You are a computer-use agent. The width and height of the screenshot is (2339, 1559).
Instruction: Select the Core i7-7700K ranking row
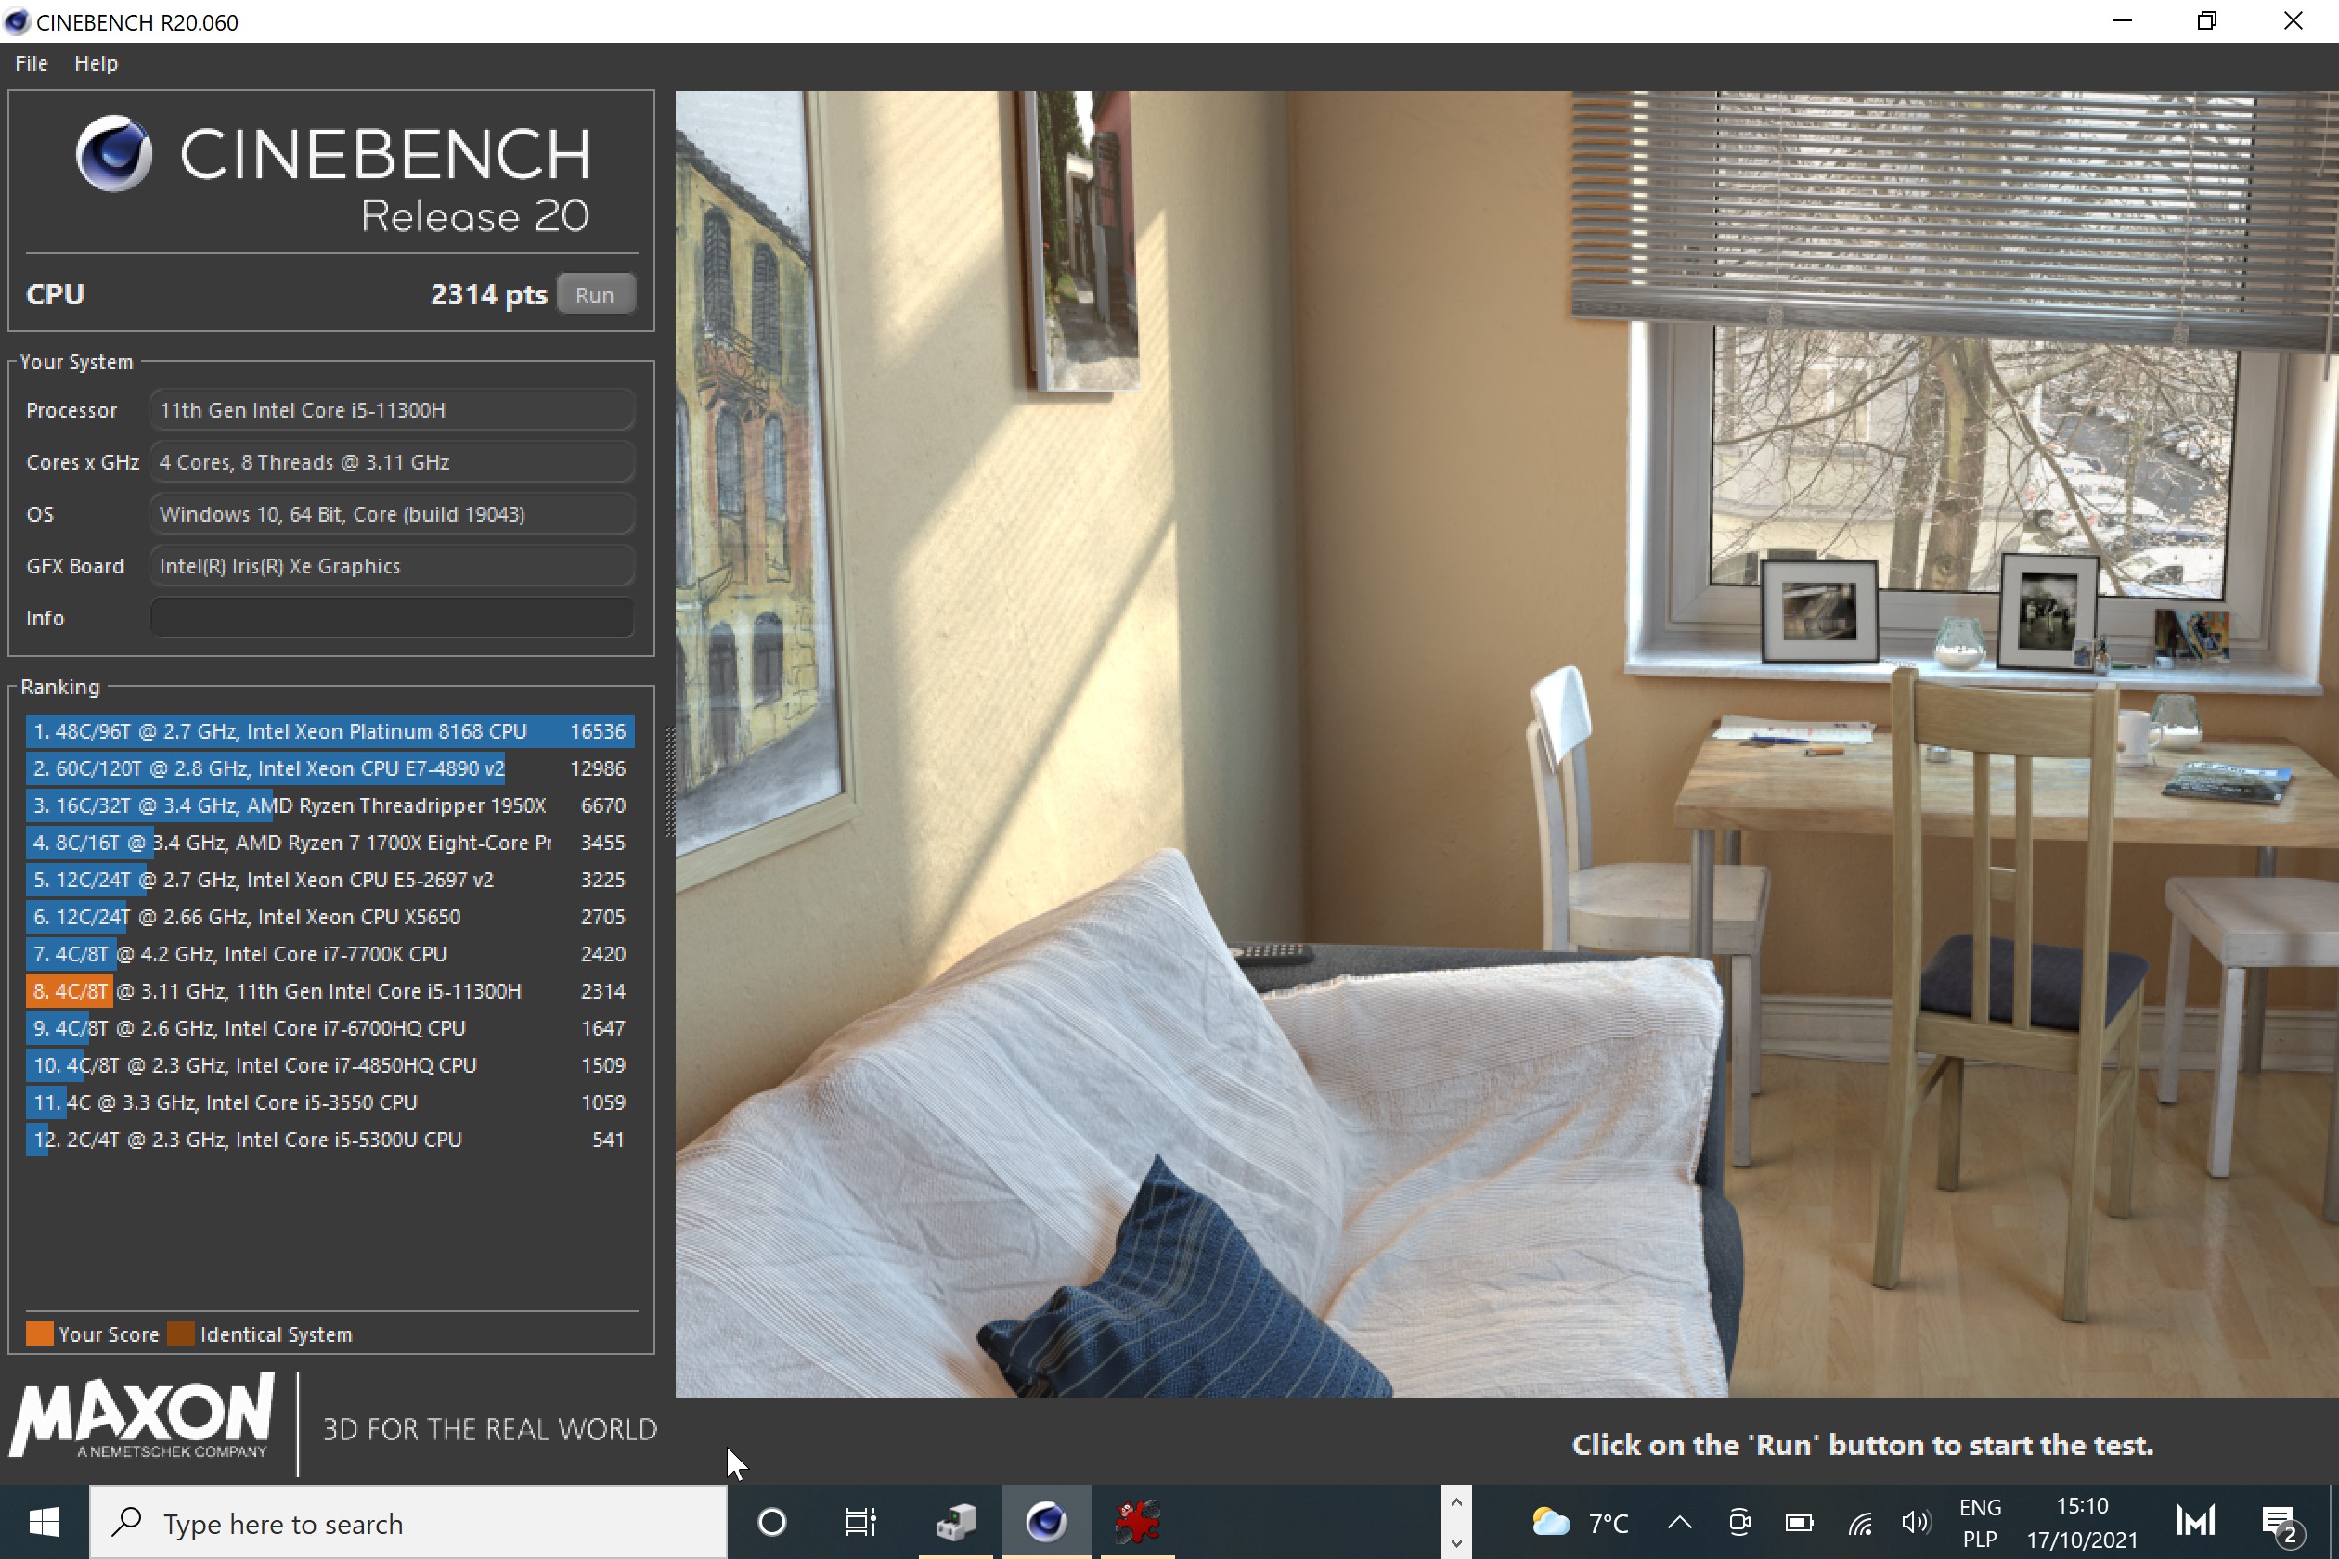(x=330, y=954)
